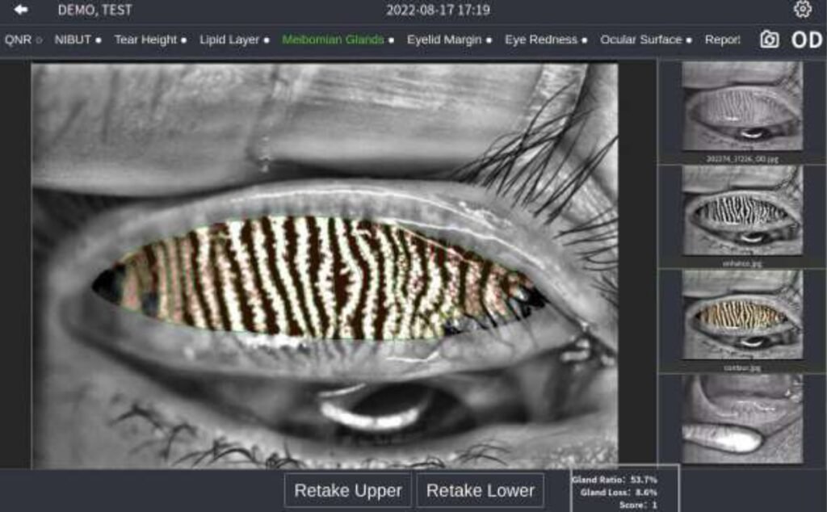Image resolution: width=827 pixels, height=512 pixels.
Task: Click the Retake Upper button
Action: tap(348, 490)
